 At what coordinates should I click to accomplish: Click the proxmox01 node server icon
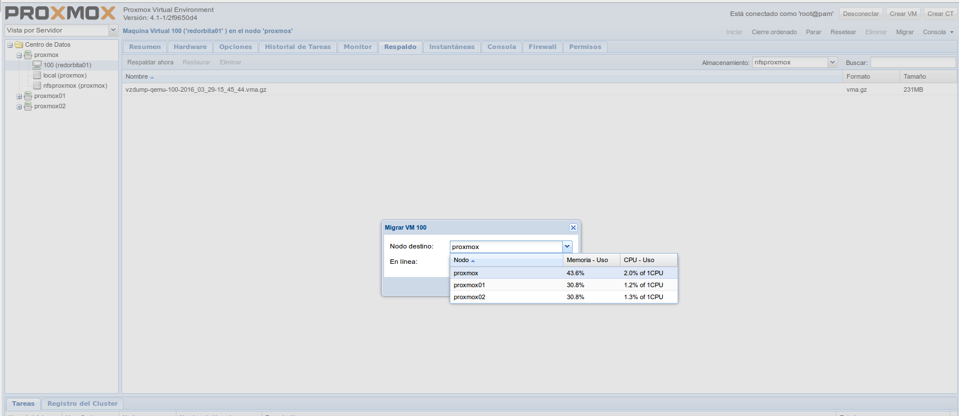point(28,96)
